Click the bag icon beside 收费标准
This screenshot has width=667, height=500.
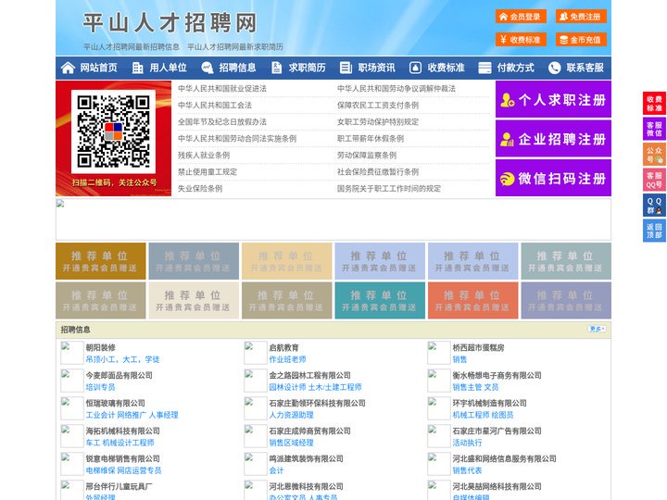click(x=415, y=68)
